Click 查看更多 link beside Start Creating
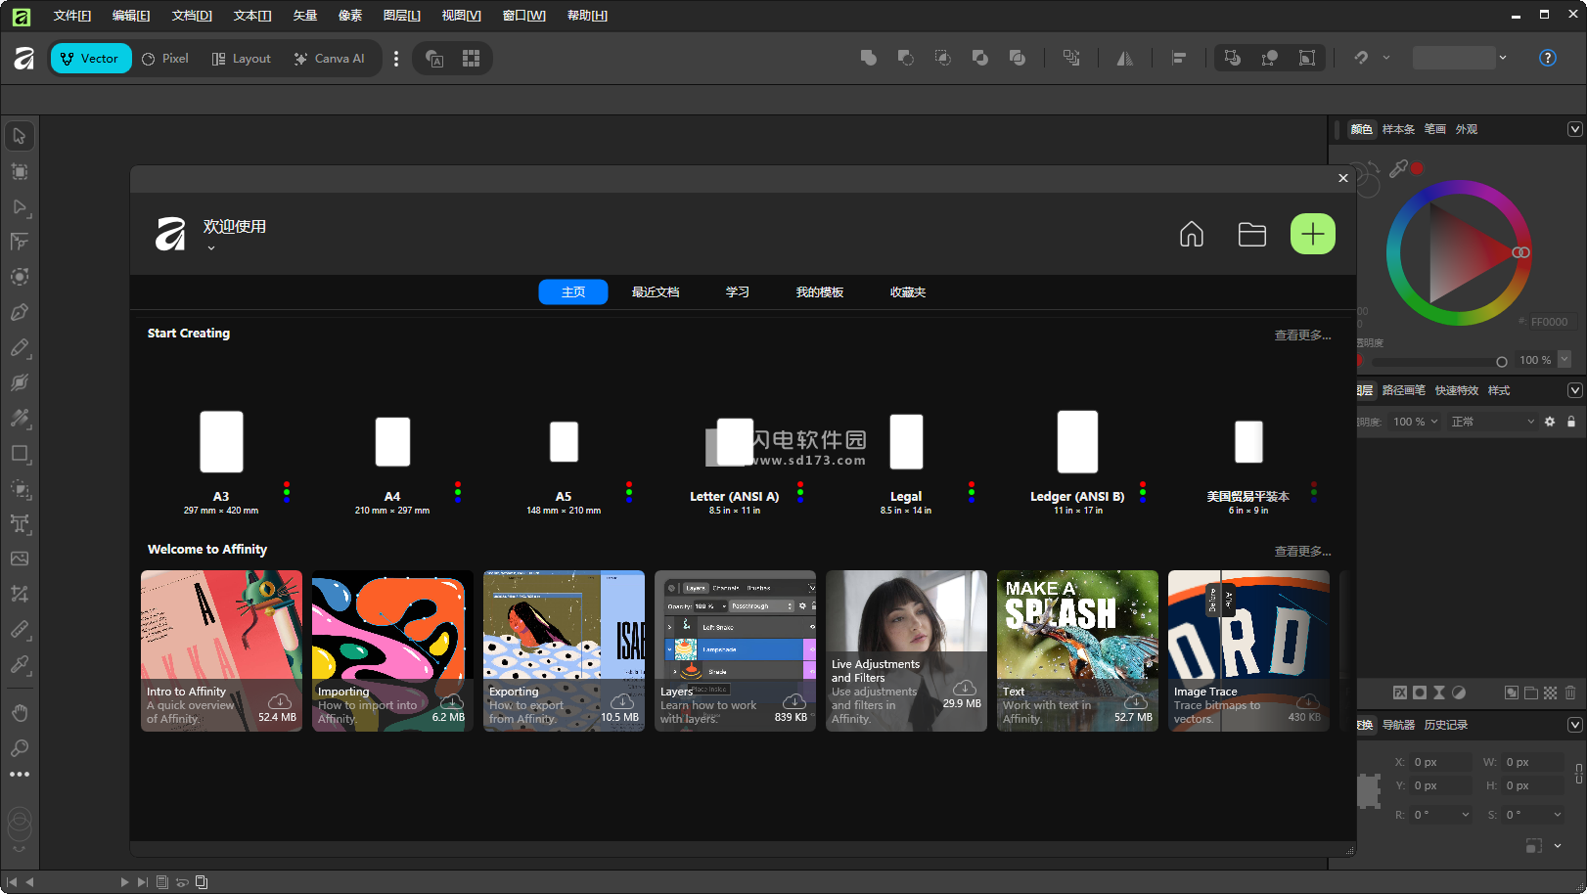This screenshot has width=1587, height=894. (1301, 335)
